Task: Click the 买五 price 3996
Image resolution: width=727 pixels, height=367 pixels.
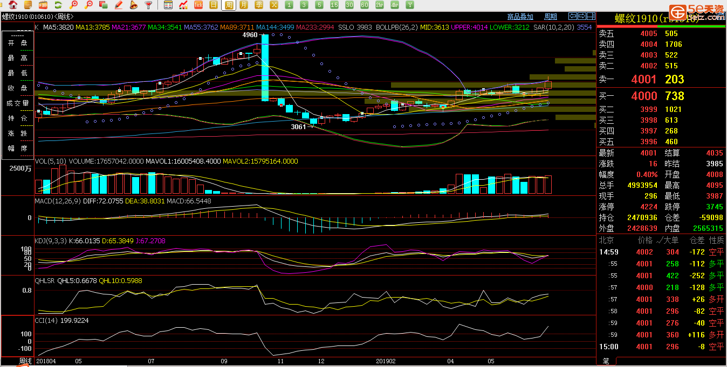Action: 649,142
